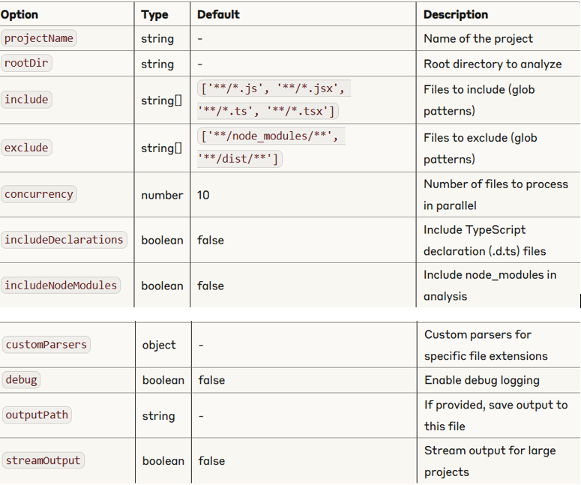Select the rootDir option code tag
The image size is (581, 485).
[x=26, y=64]
